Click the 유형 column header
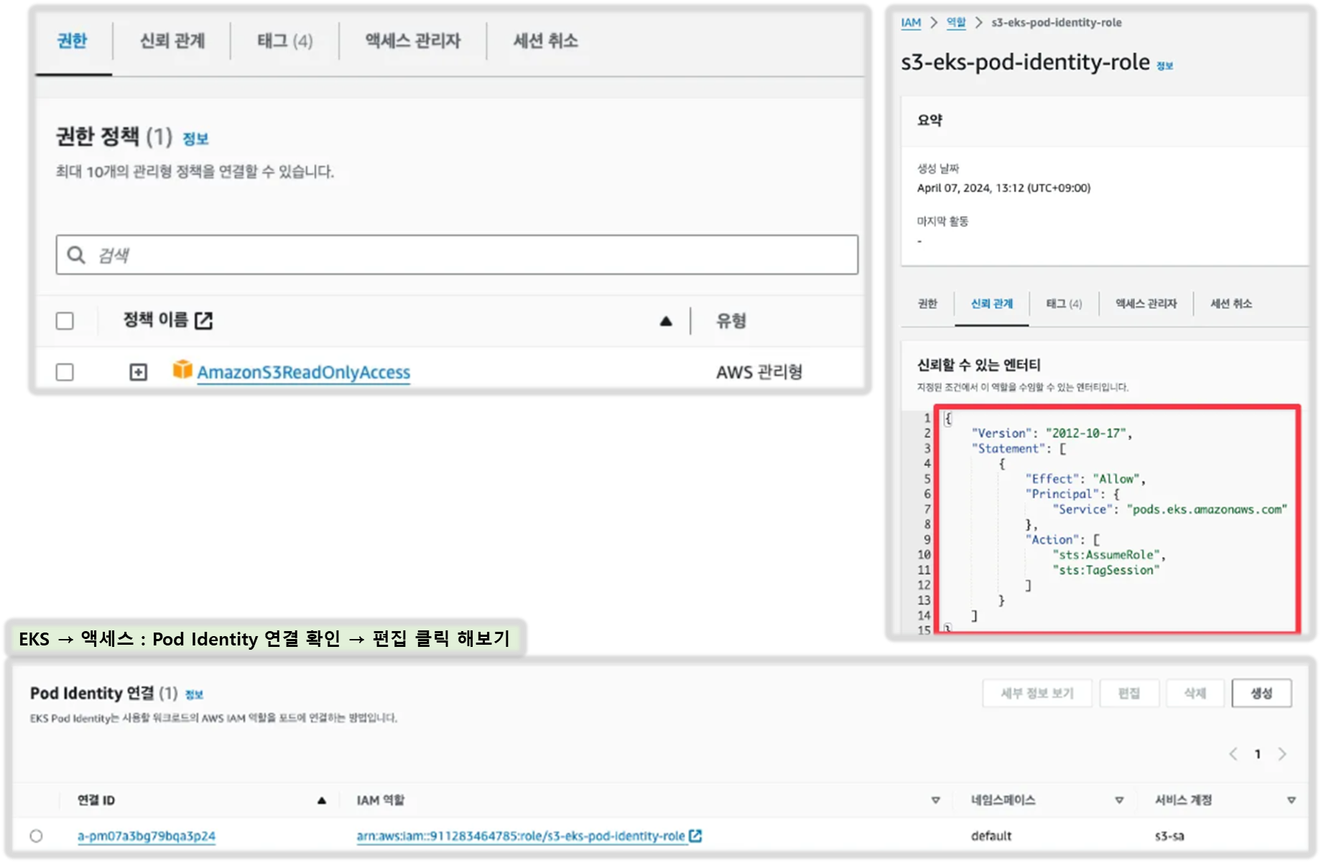The width and height of the screenshot is (1321, 863). pos(731,320)
